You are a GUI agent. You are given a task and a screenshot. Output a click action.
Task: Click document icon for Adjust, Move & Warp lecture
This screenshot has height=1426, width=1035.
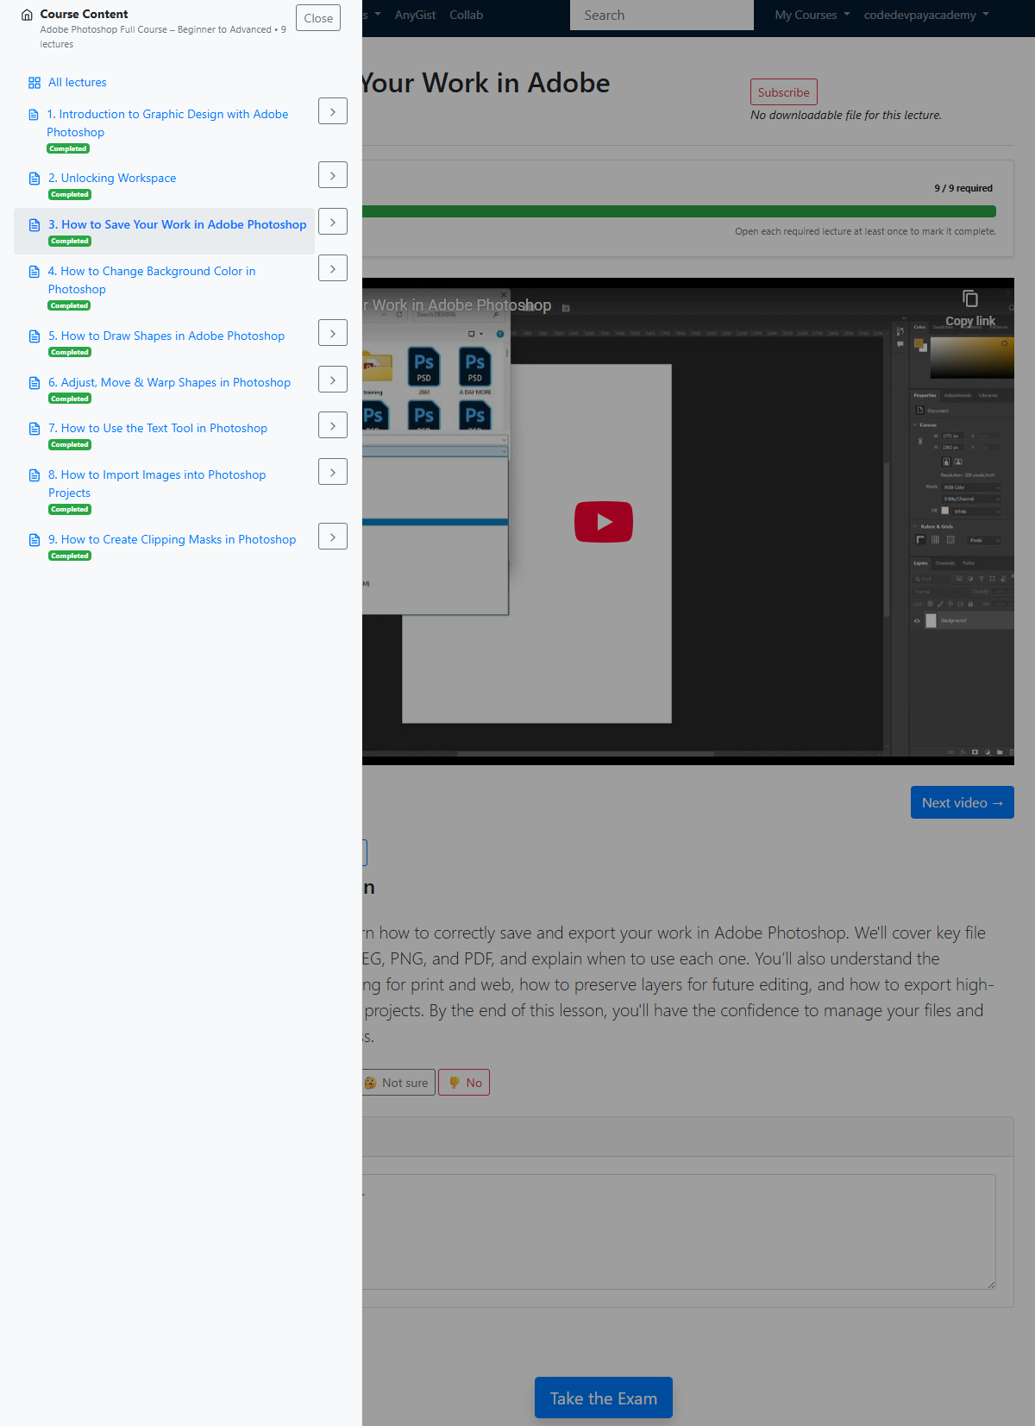(34, 383)
